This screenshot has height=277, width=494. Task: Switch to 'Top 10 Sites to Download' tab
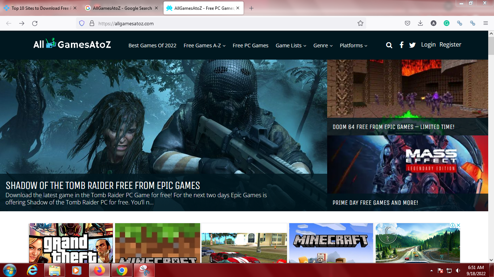click(40, 8)
